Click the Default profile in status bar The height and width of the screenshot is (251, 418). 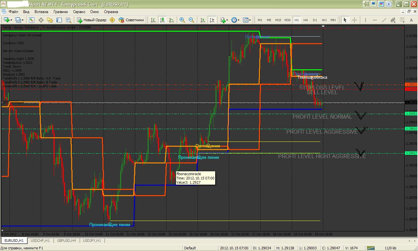click(x=190, y=248)
